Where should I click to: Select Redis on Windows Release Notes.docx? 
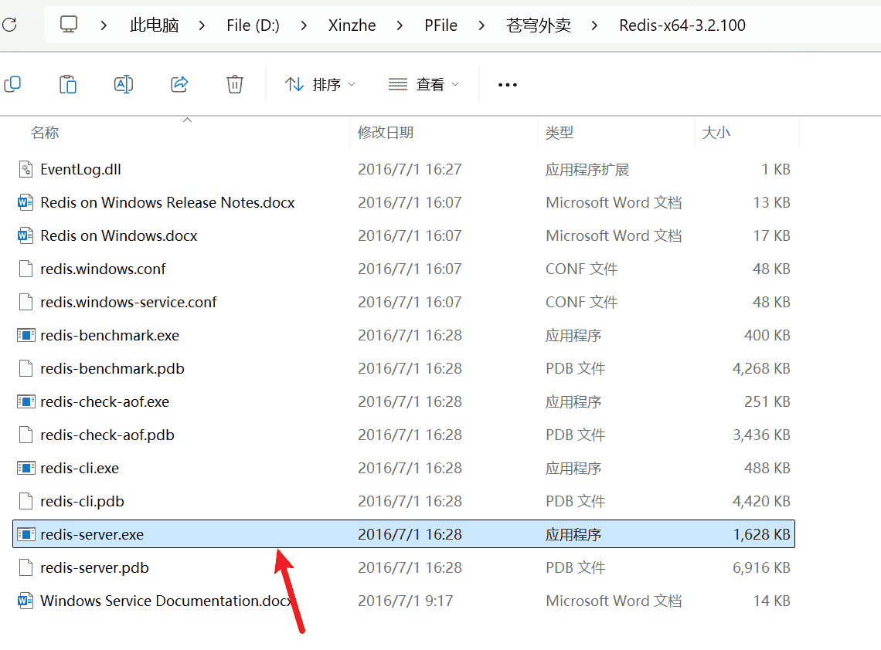pos(167,203)
